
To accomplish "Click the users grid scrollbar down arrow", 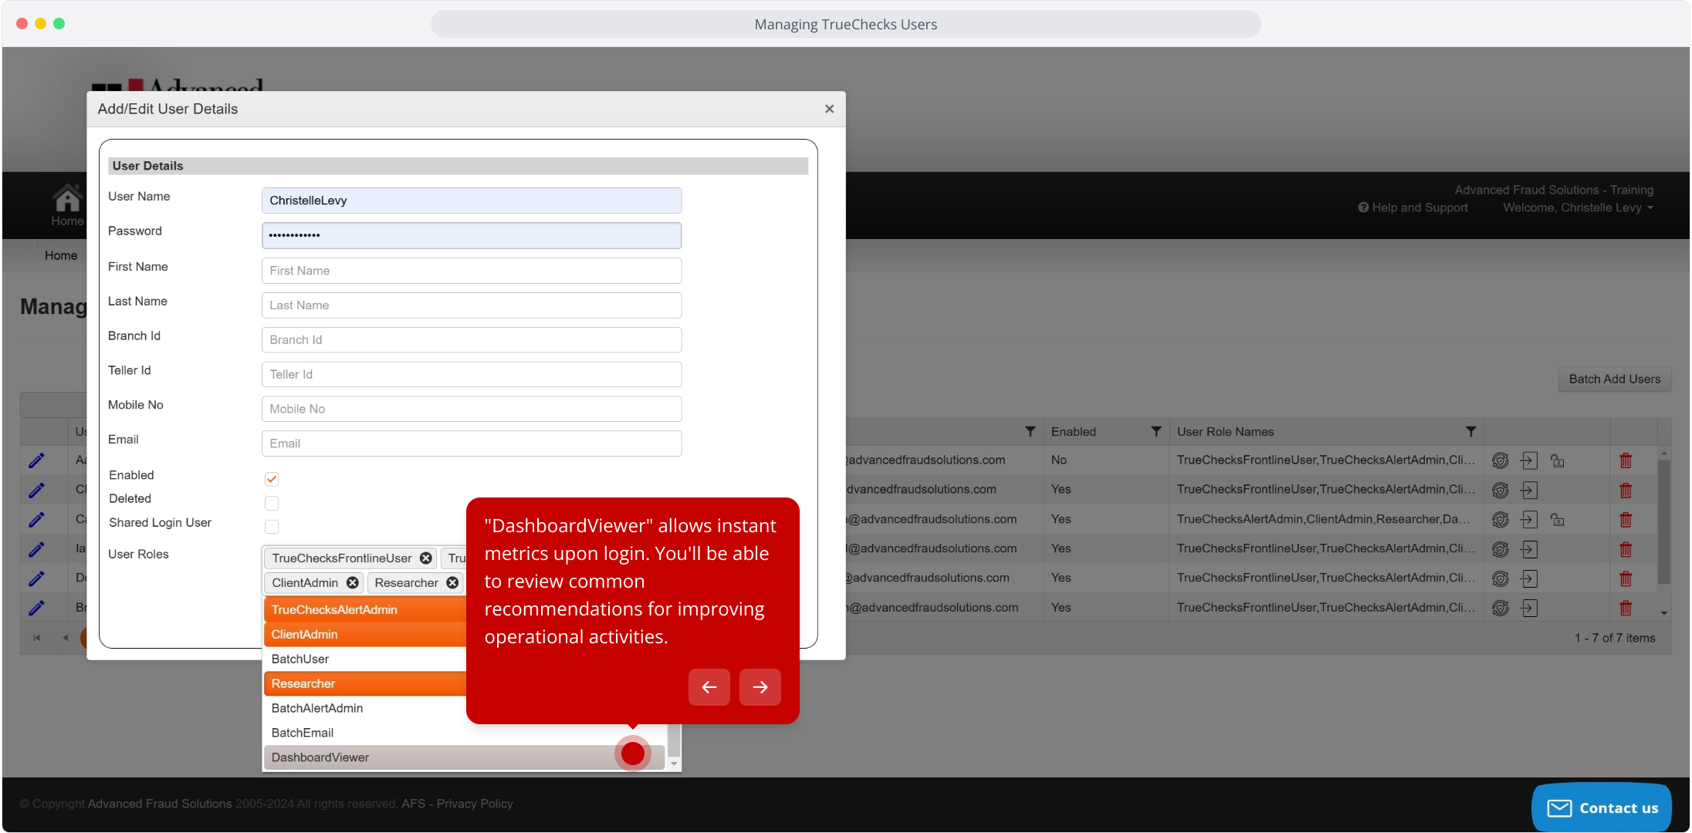I will tap(1664, 613).
